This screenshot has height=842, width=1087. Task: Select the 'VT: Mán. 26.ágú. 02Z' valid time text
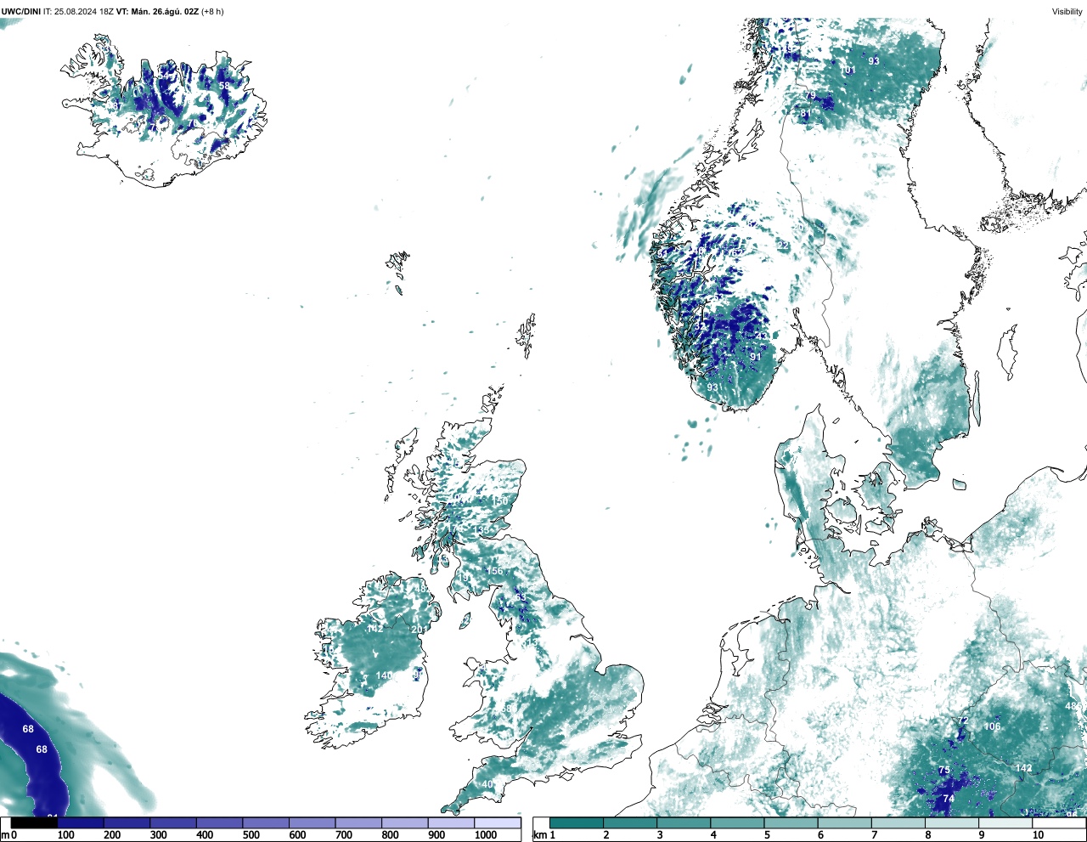(158, 12)
